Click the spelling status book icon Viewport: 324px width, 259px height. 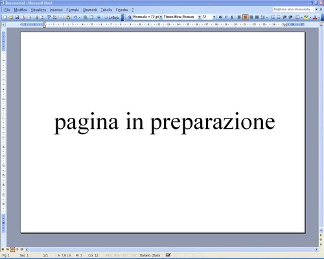pyautogui.click(x=168, y=255)
